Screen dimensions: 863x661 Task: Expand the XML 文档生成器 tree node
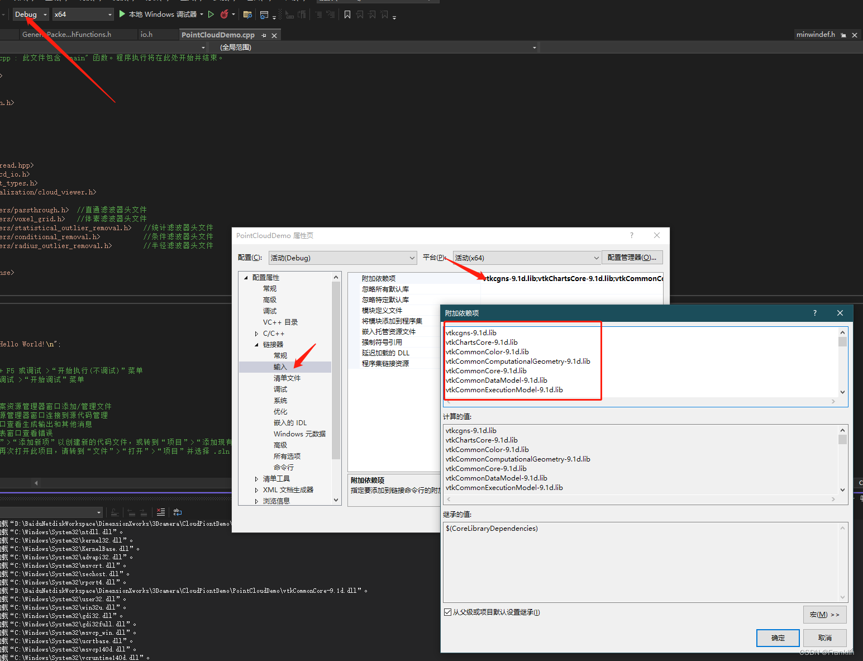256,490
